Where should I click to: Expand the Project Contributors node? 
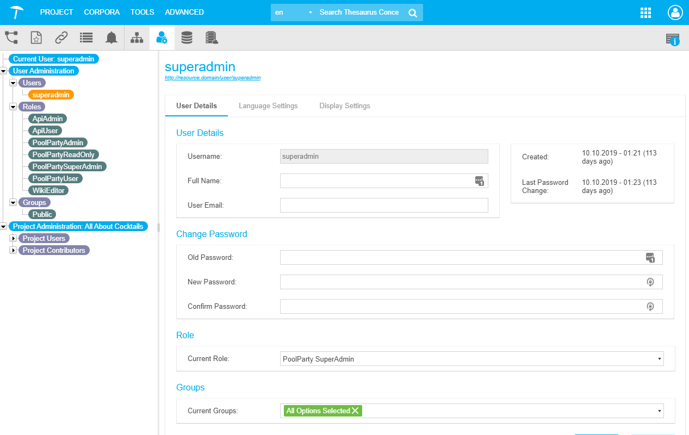point(14,251)
